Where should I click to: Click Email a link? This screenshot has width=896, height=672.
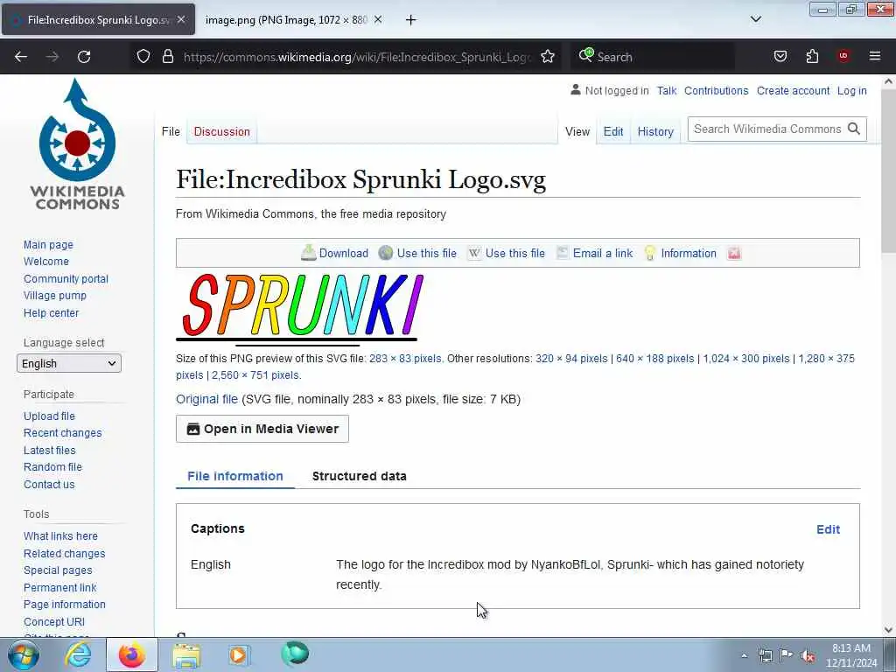pyautogui.click(x=603, y=253)
